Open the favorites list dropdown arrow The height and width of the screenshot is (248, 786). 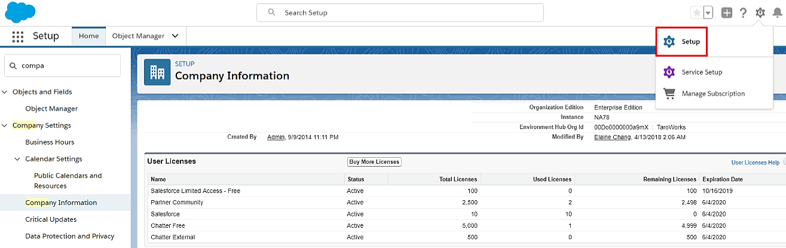tap(708, 13)
